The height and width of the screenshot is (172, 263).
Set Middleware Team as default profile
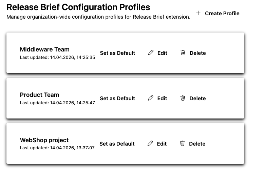117,53
